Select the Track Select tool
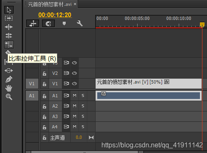 [x=9, y=18]
